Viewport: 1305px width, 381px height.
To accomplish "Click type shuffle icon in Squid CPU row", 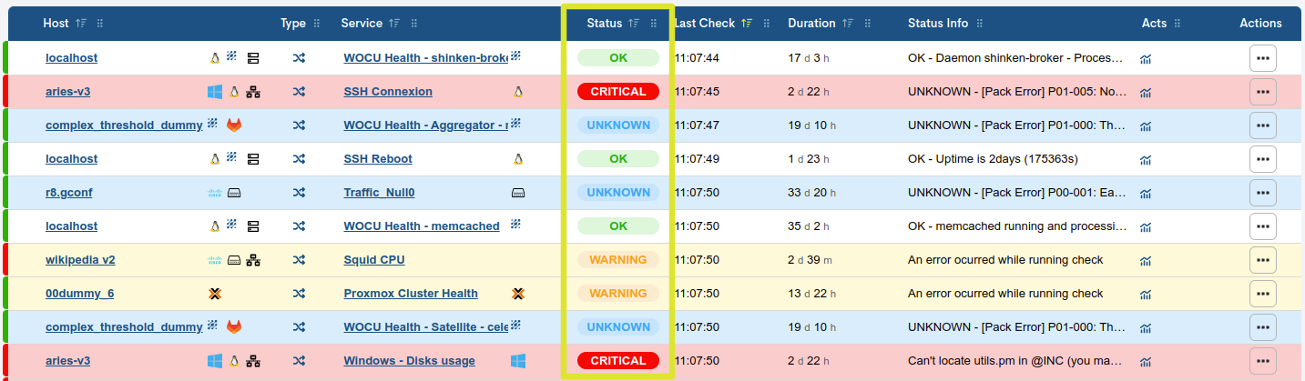I will [x=299, y=260].
